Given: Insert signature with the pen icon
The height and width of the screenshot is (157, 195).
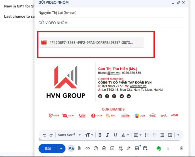Looking at the screenshot, I should click(x=128, y=148).
